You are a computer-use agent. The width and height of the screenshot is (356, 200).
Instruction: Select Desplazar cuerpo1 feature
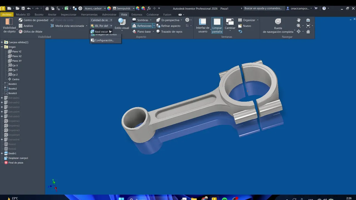(x=18, y=158)
